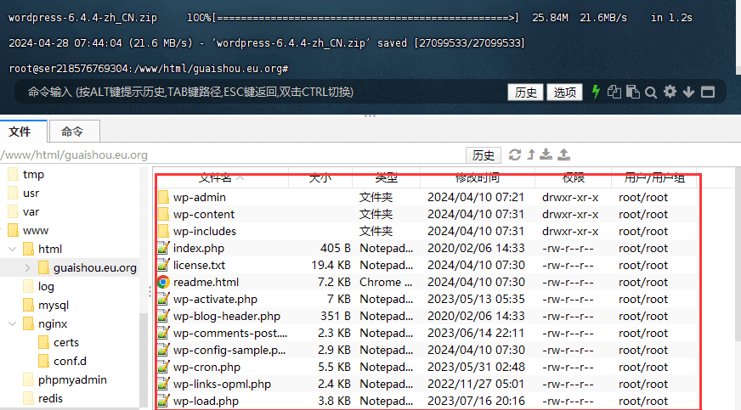Viewport: 741px width, 410px height.
Task: Open terminal settings gear icon
Action: point(670,92)
